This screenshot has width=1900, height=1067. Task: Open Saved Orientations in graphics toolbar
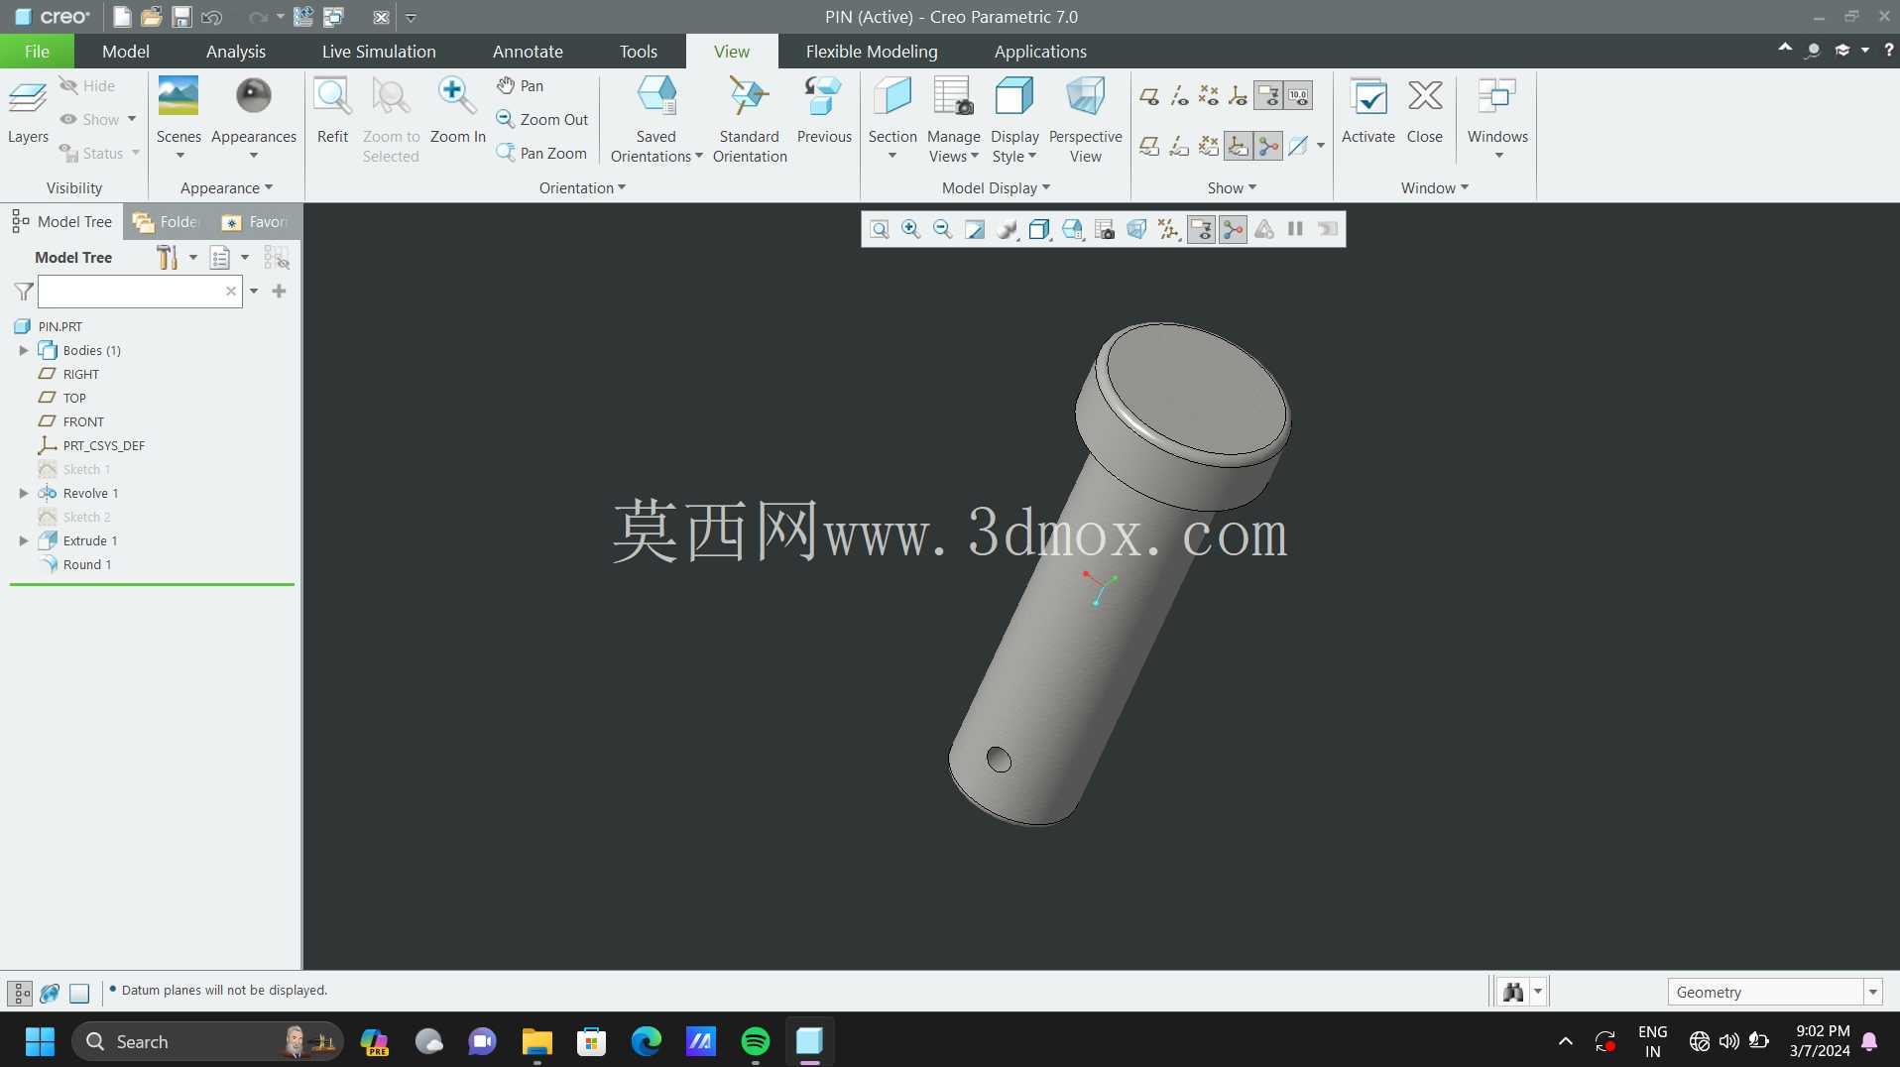point(1072,230)
